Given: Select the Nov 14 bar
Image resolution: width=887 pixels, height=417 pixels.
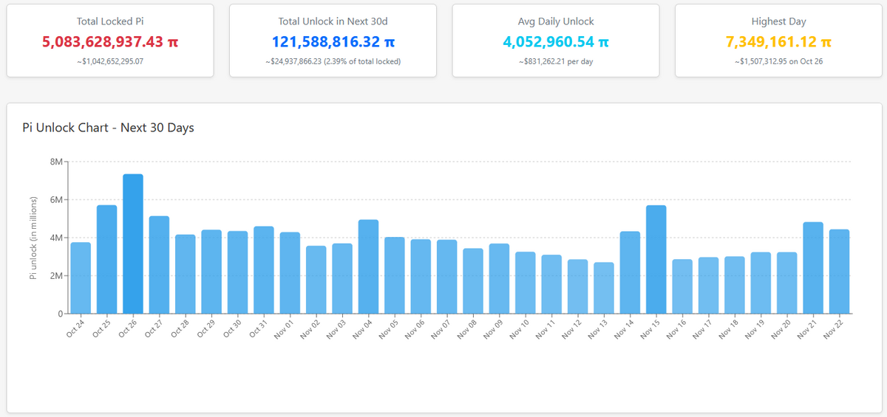Looking at the screenshot, I should pos(630,272).
